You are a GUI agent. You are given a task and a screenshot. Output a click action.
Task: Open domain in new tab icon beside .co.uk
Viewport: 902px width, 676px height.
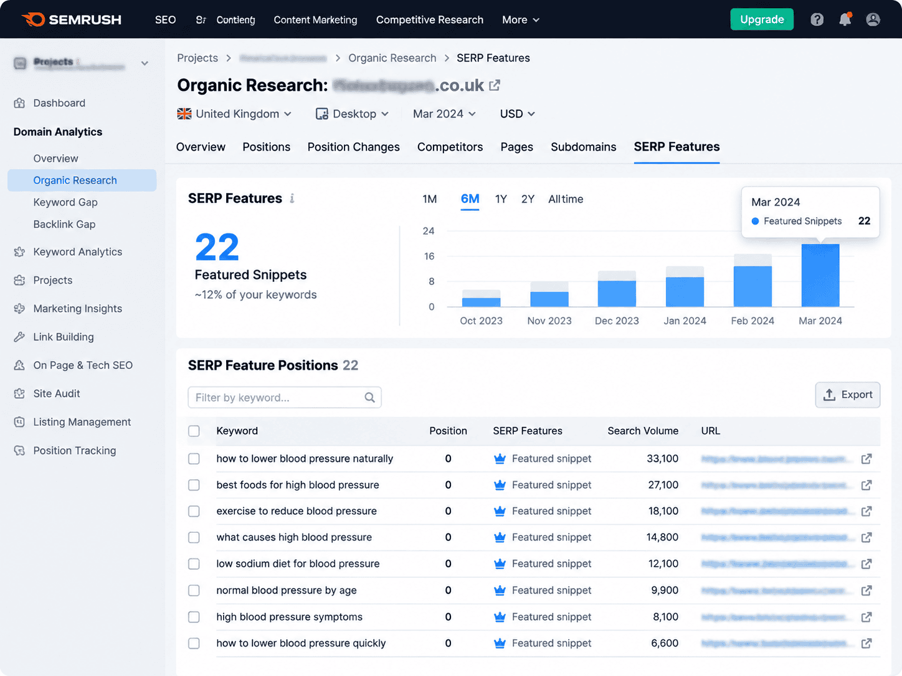click(495, 85)
